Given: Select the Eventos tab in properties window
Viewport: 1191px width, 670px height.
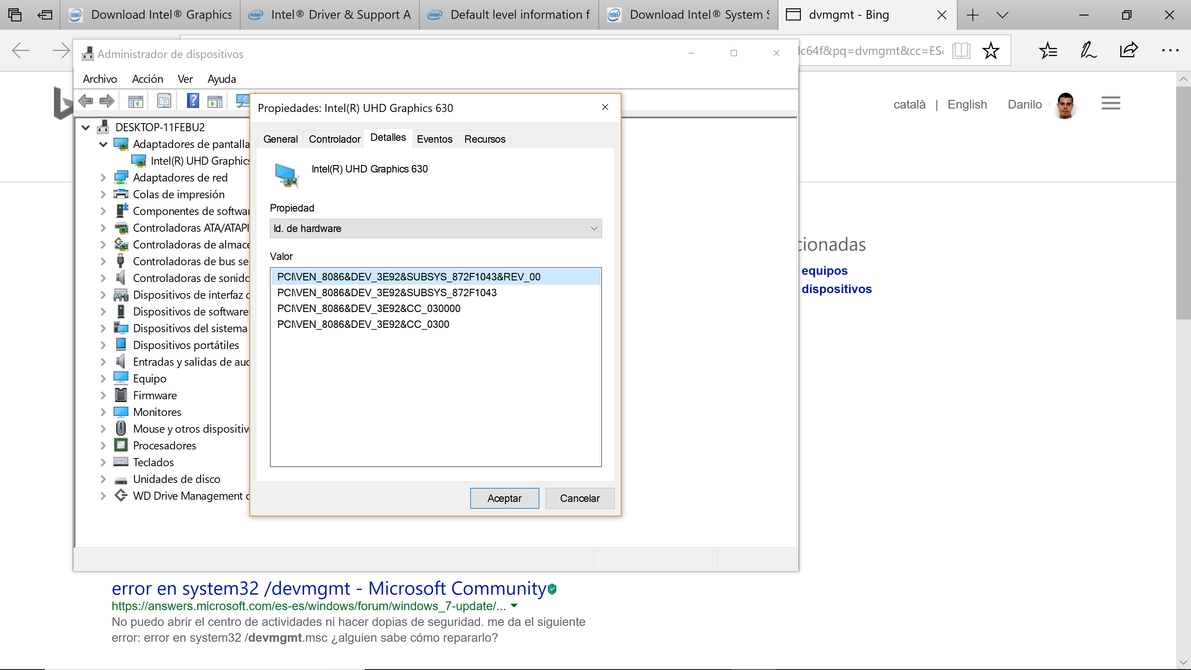Looking at the screenshot, I should [x=434, y=138].
